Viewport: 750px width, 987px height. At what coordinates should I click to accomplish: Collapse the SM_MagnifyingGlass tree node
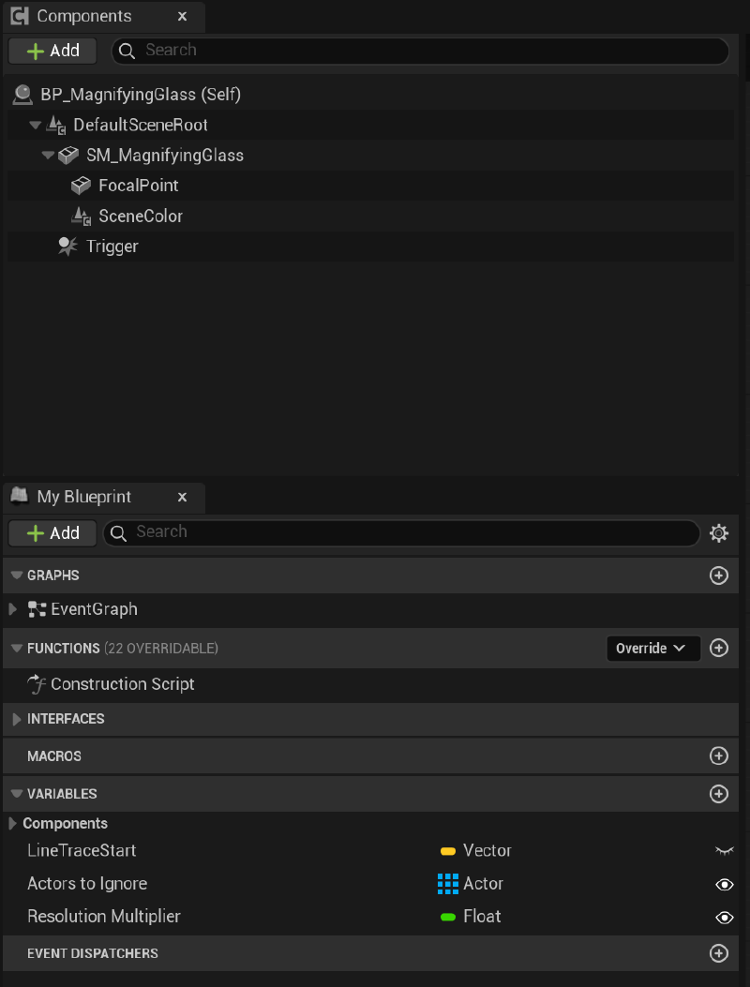(49, 156)
